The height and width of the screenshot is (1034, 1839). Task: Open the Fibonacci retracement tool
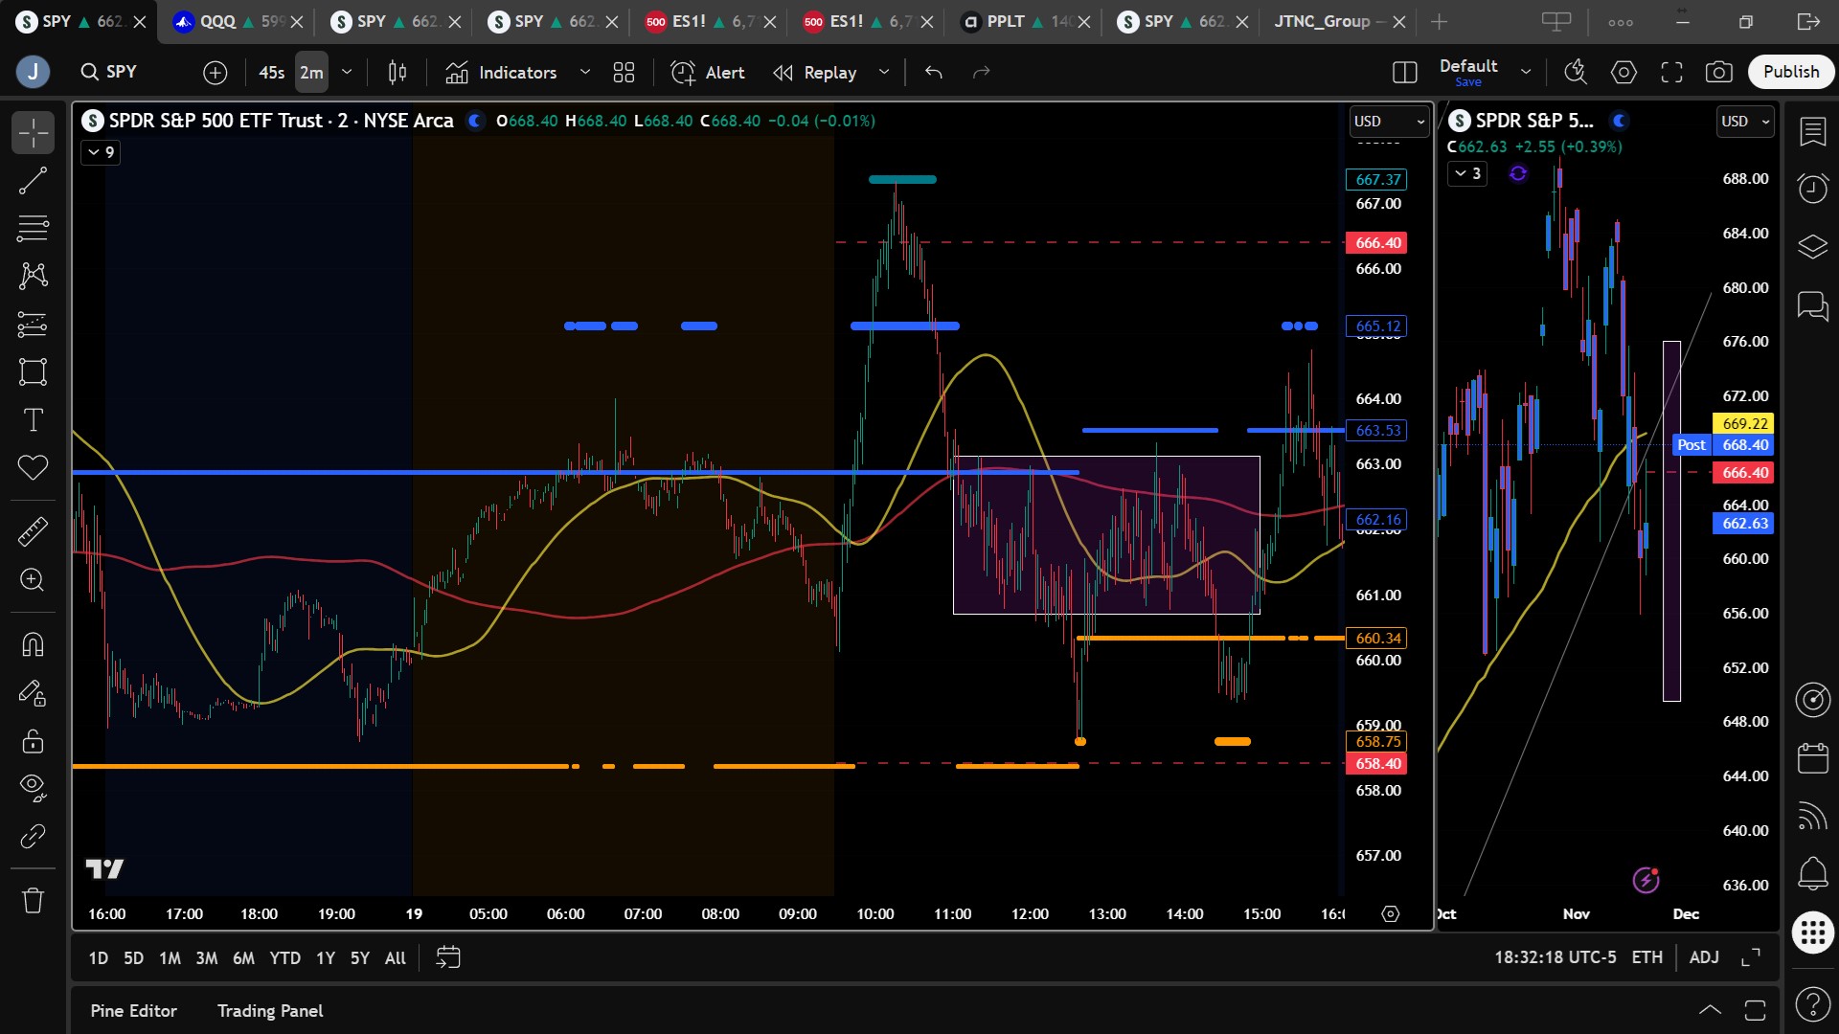33,228
